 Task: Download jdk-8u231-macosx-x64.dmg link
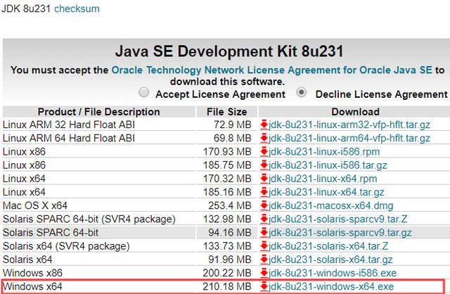pos(331,206)
